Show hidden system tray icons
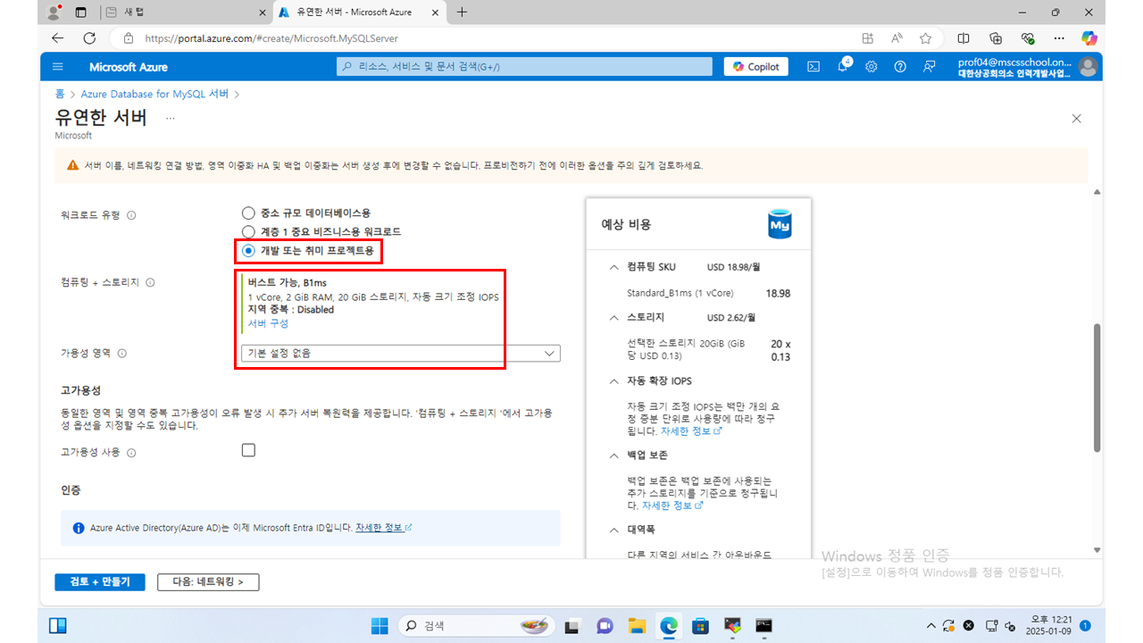 click(931, 625)
